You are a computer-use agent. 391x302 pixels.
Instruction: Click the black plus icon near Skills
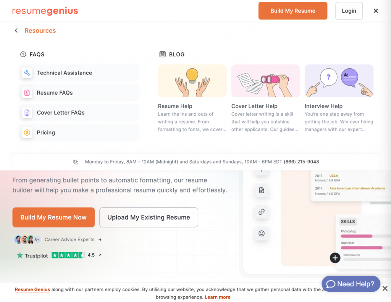[x=335, y=258]
